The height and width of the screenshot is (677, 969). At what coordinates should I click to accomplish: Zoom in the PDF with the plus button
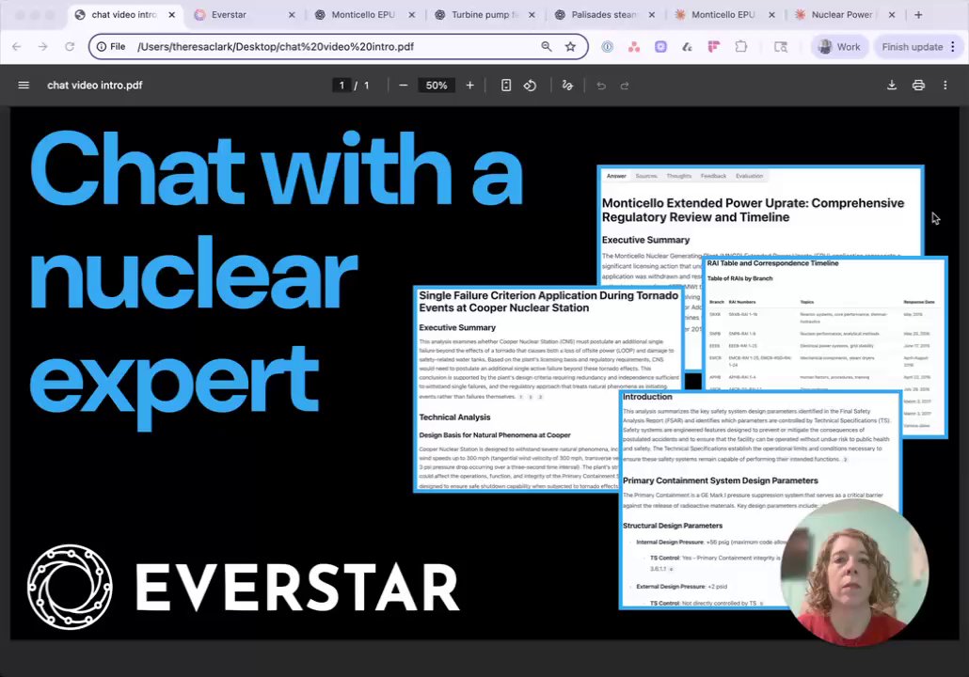pyautogui.click(x=470, y=86)
